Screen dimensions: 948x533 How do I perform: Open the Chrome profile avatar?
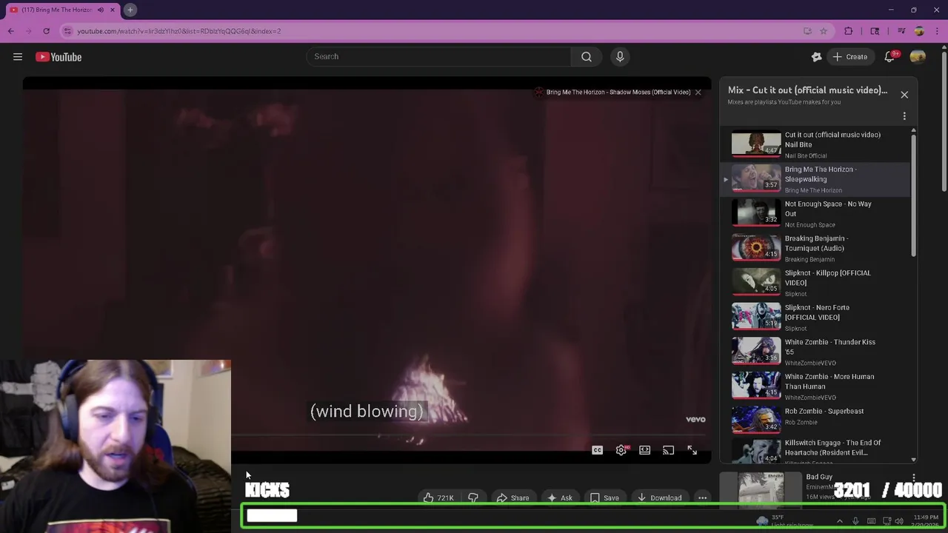[x=919, y=31]
